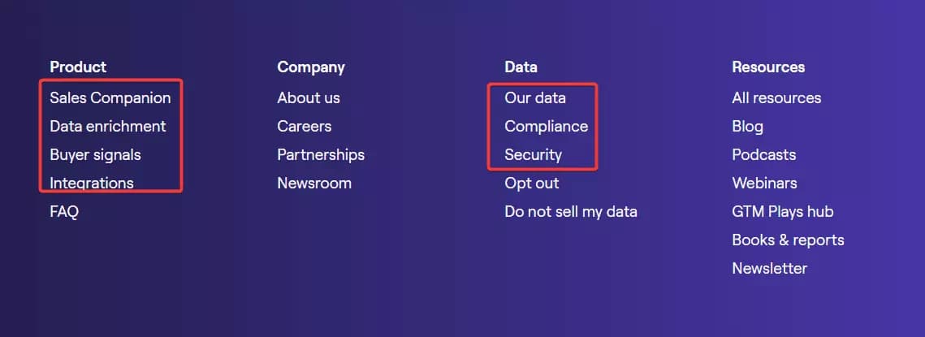
Task: Open Podcasts under Resources
Action: (763, 155)
